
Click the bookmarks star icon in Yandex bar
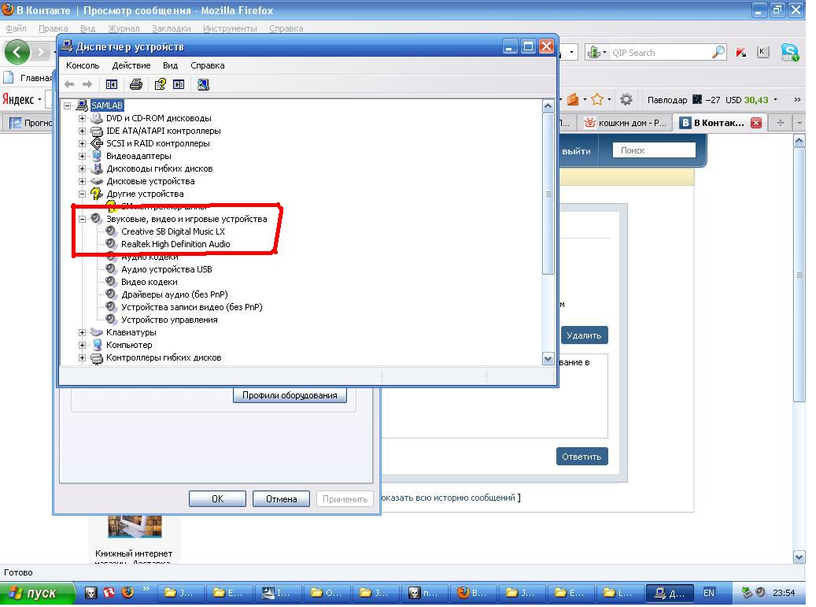point(597,99)
